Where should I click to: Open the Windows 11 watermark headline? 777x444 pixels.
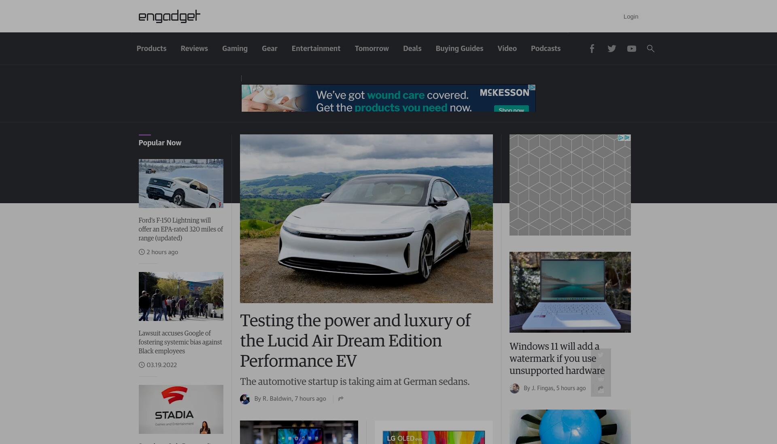557,359
